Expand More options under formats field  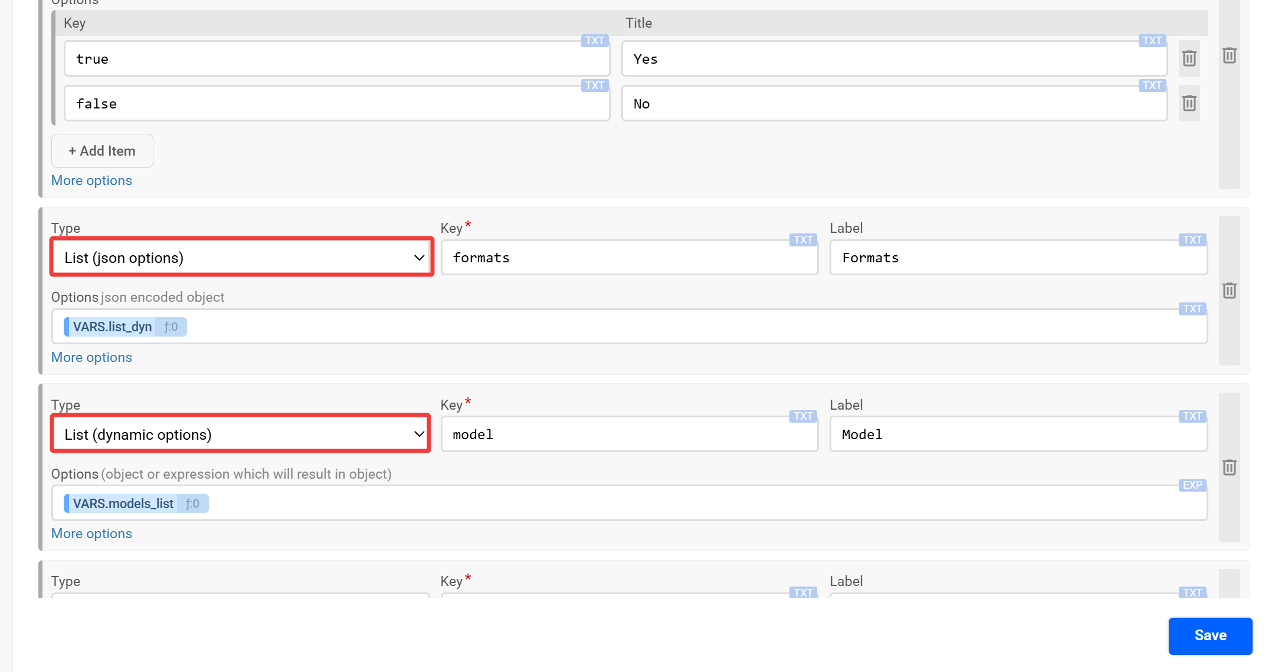[x=91, y=357]
